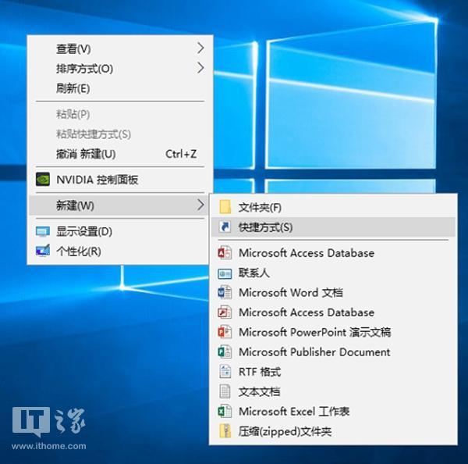Select the yellow 文件夹 folder icon
This screenshot has height=464, width=468.
[x=225, y=207]
